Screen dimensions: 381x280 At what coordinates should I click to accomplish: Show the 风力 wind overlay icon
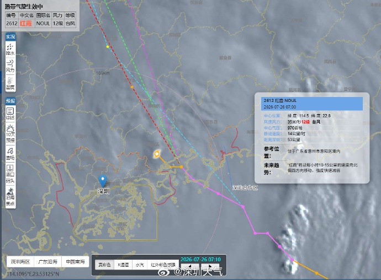(x=10, y=66)
